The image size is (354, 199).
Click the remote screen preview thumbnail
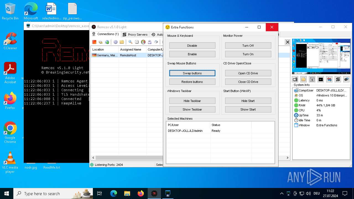click(x=321, y=57)
